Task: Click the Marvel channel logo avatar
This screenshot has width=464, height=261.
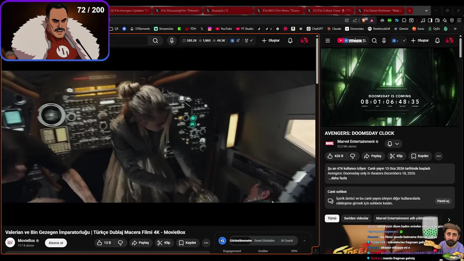Action: pos(330,144)
